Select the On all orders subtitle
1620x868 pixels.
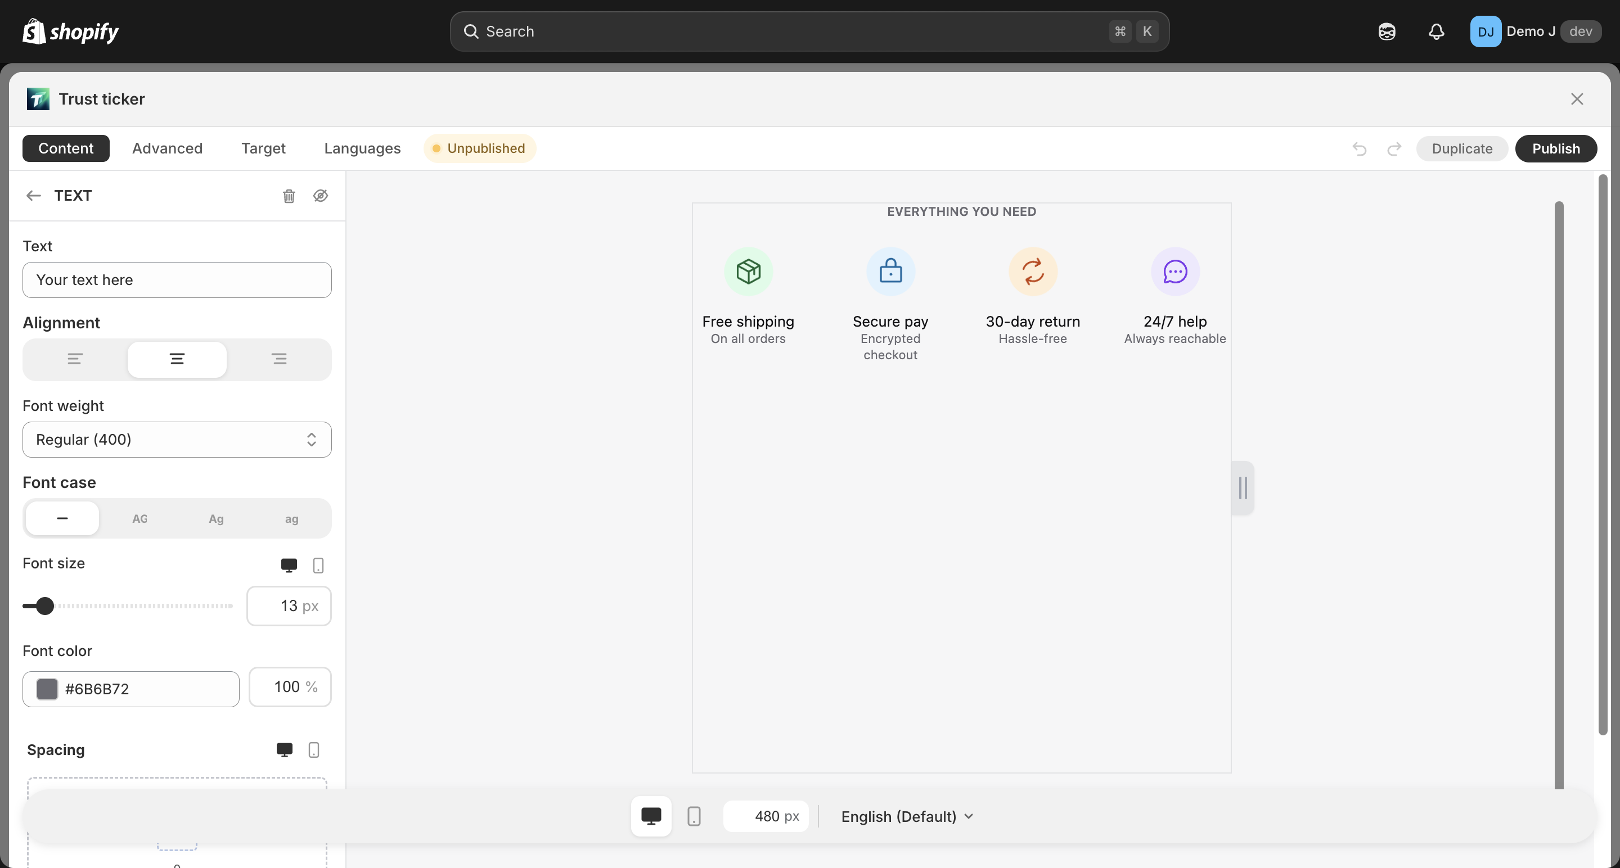(748, 339)
